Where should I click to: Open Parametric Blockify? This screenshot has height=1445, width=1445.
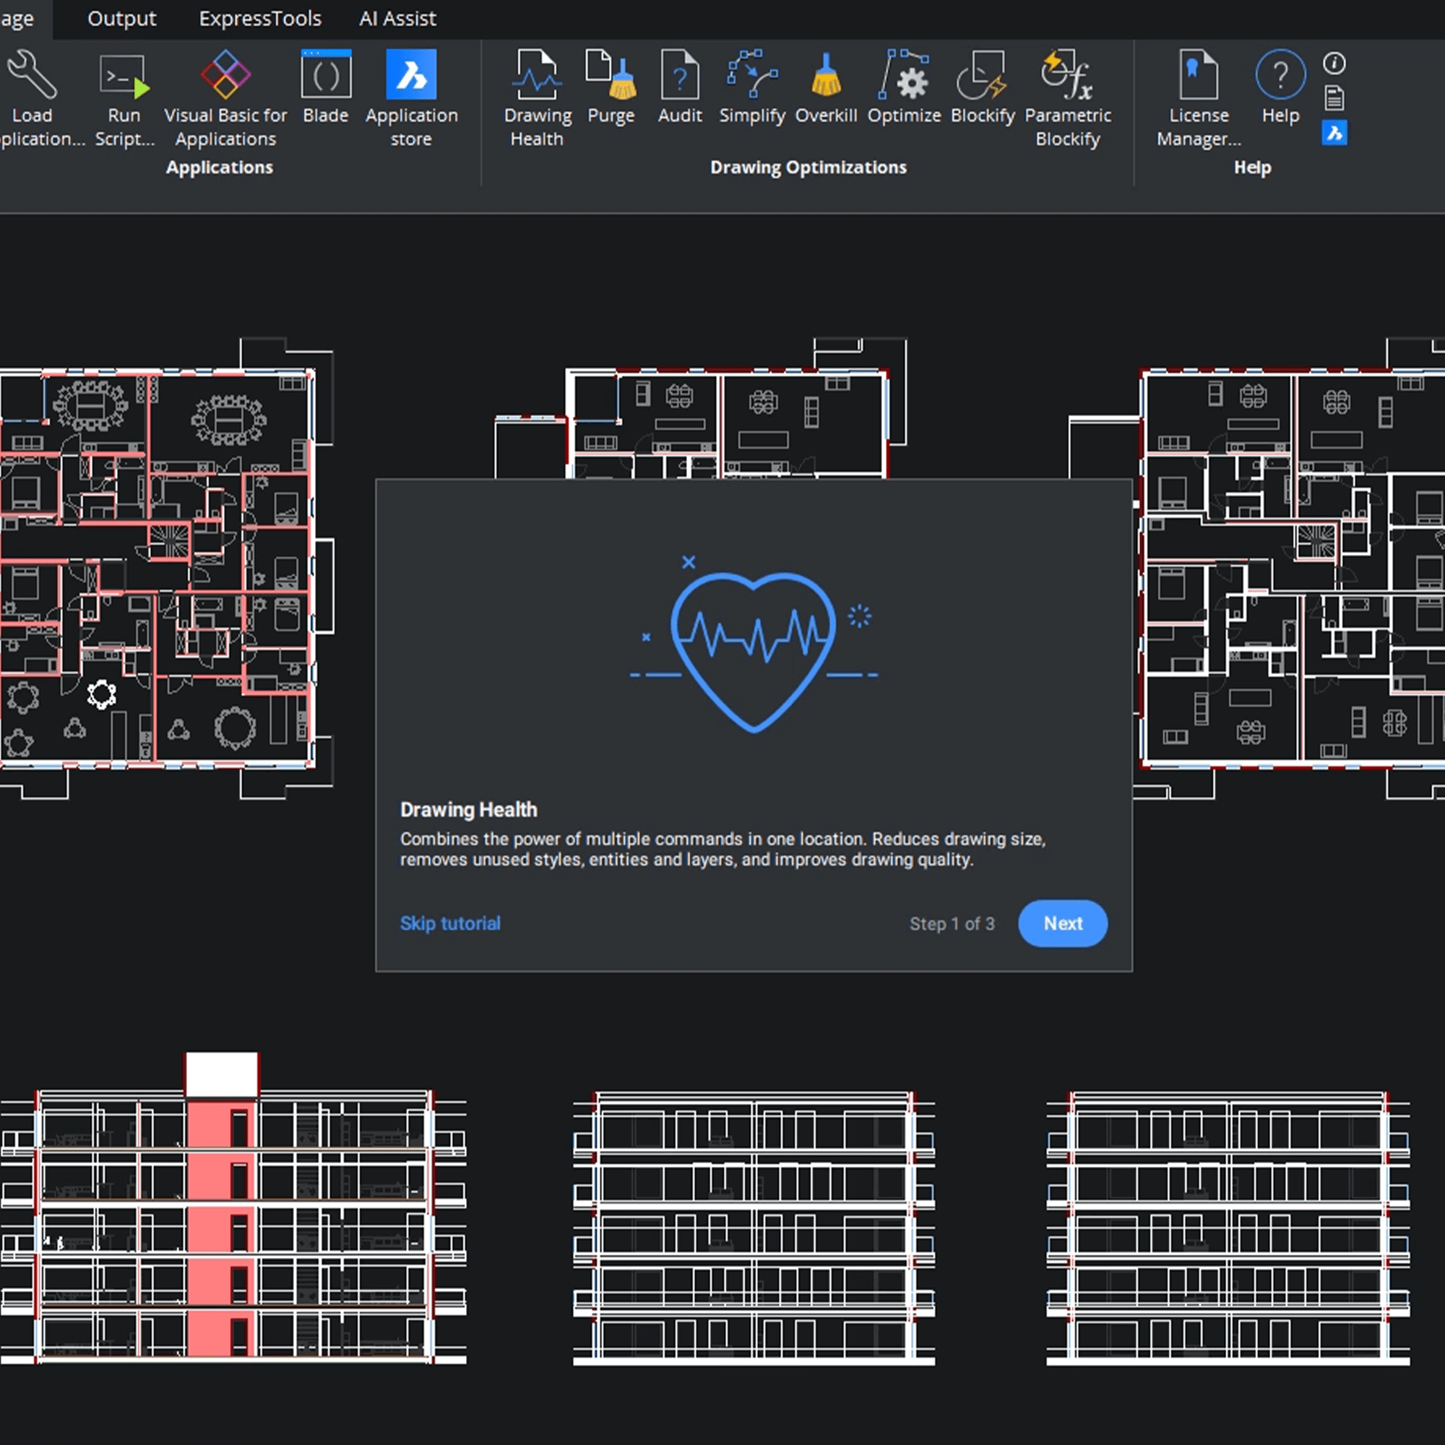(x=1067, y=98)
